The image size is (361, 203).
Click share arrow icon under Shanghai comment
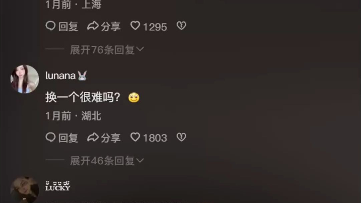(93, 26)
